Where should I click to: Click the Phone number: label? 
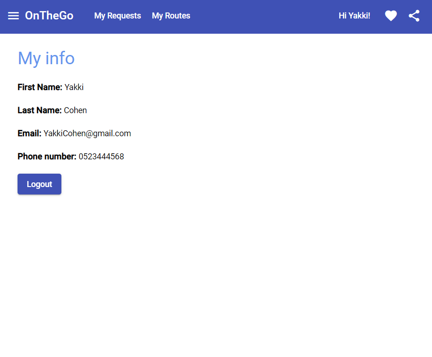[x=47, y=157]
